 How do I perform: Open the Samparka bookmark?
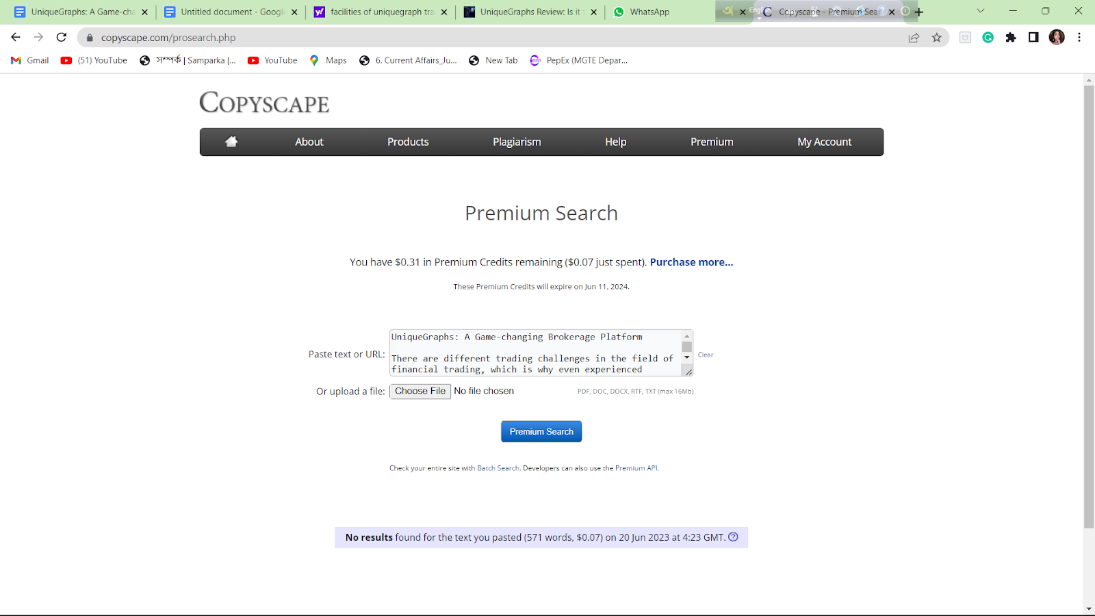click(188, 60)
